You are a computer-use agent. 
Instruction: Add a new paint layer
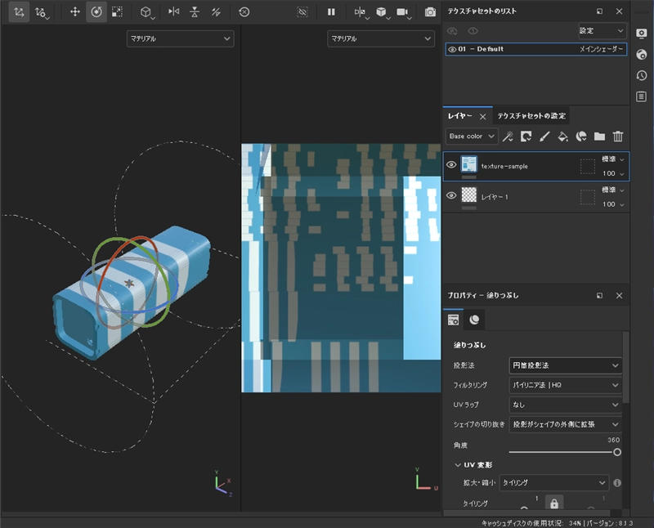[x=544, y=136]
